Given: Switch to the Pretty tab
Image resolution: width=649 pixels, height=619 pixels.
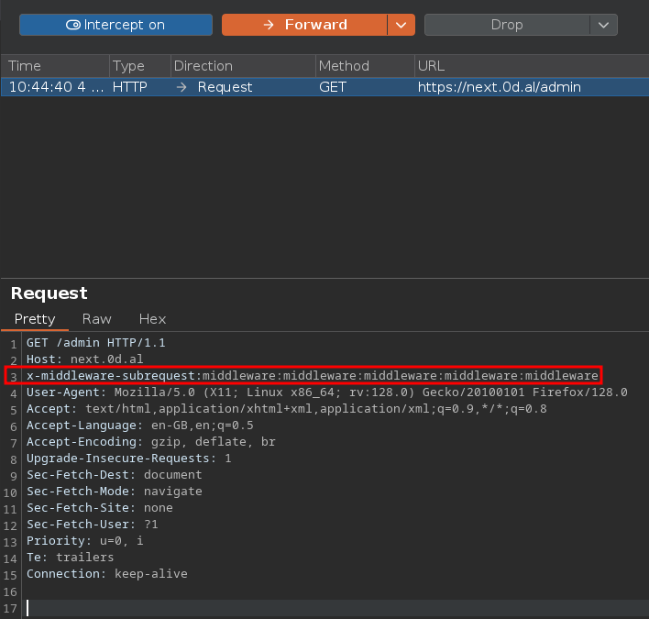Looking at the screenshot, I should 35,319.
